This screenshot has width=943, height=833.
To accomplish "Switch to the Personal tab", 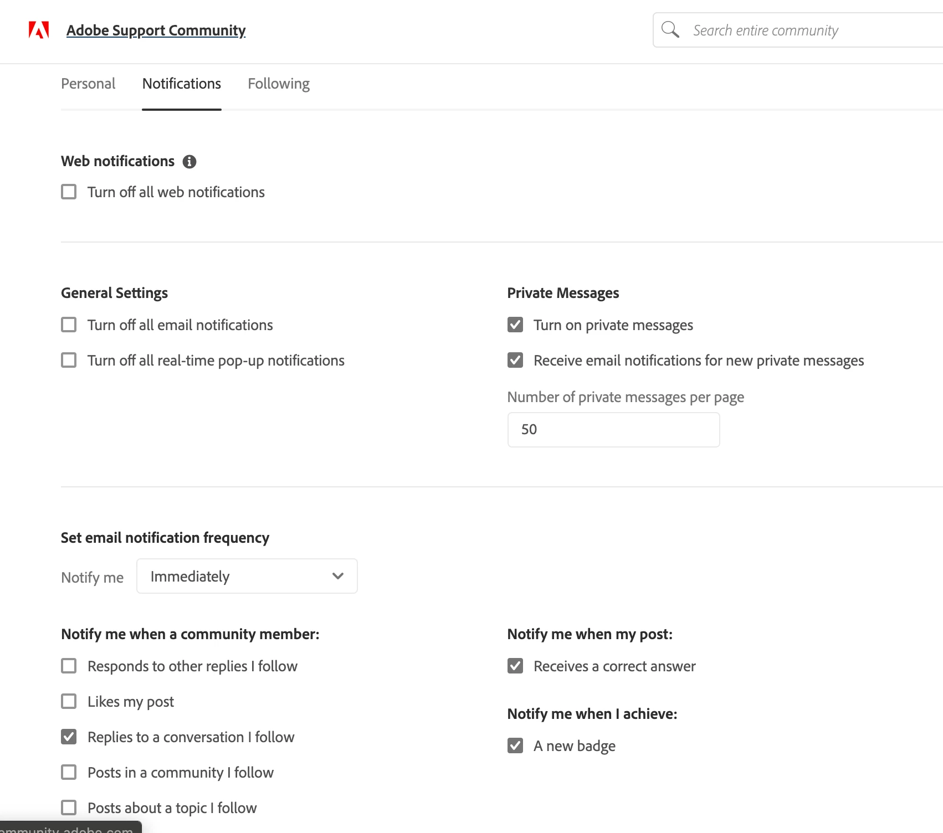I will pyautogui.click(x=88, y=84).
